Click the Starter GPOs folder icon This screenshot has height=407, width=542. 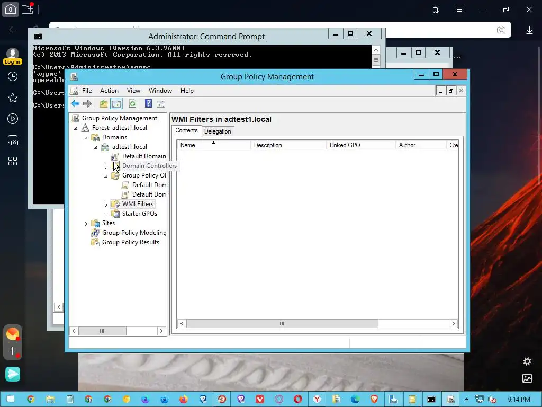[x=115, y=214]
